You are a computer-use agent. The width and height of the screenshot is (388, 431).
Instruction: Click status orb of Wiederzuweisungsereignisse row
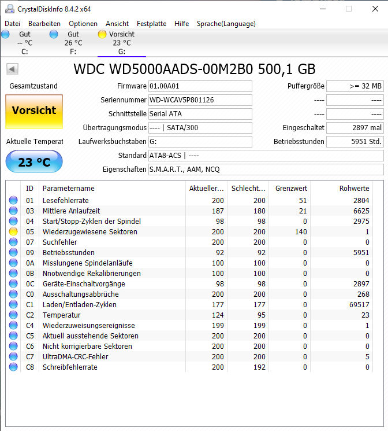(x=13, y=326)
